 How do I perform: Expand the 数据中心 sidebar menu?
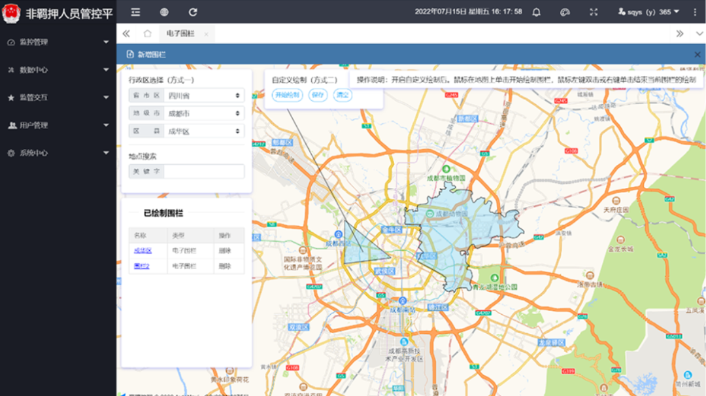(58, 70)
